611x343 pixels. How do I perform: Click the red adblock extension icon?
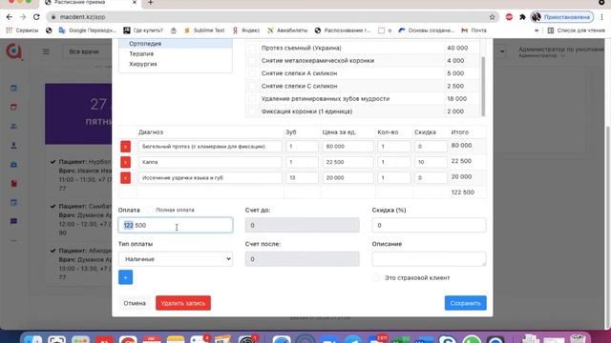click(x=509, y=17)
